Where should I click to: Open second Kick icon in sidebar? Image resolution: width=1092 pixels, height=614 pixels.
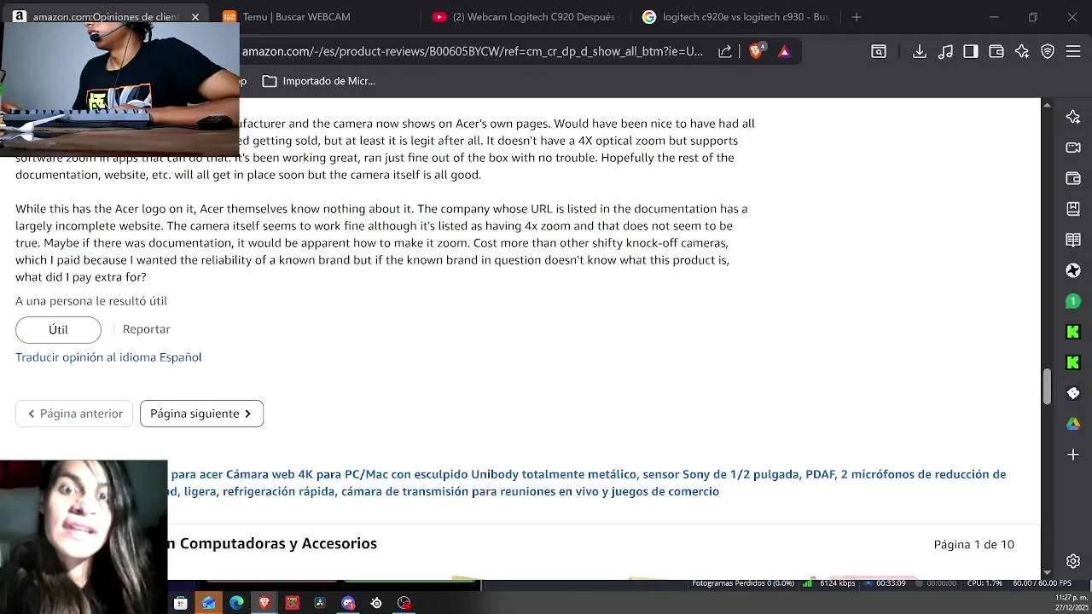[1073, 362]
